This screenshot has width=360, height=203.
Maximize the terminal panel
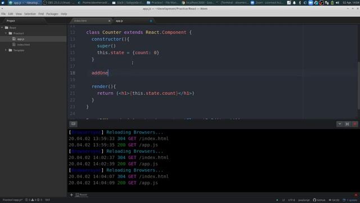coord(347,124)
